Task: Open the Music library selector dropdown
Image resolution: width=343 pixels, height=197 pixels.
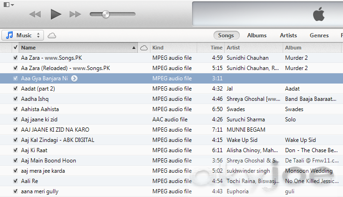Action: tap(23, 35)
